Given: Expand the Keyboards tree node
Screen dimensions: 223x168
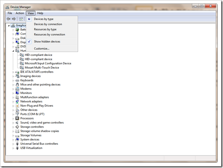Looking at the screenshot, I should [x=13, y=80].
